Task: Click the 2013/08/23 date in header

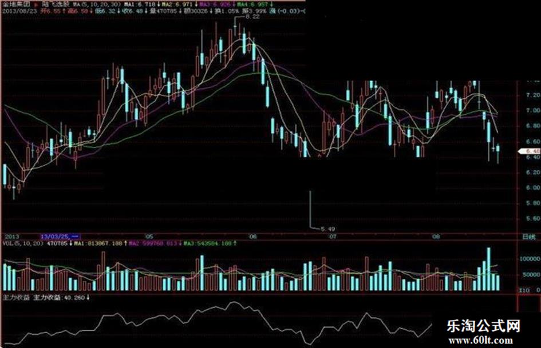Action: tap(19, 11)
